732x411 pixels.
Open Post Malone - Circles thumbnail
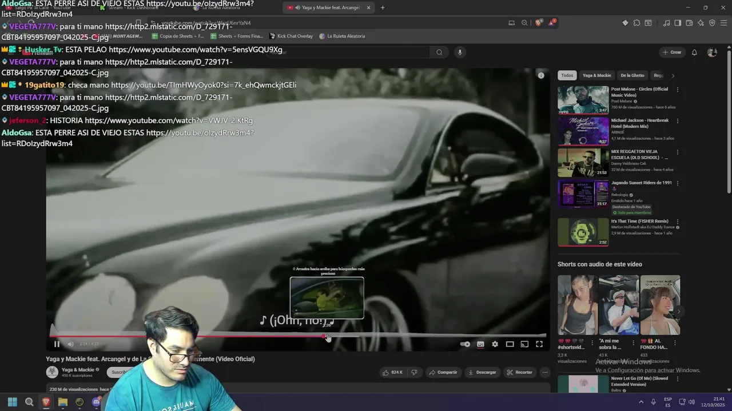point(583,100)
